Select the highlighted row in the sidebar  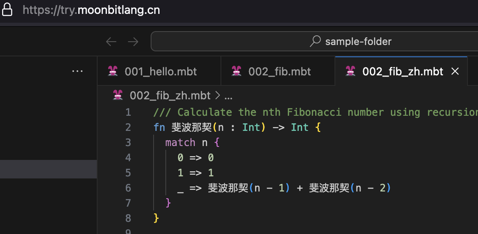tap(48, 169)
